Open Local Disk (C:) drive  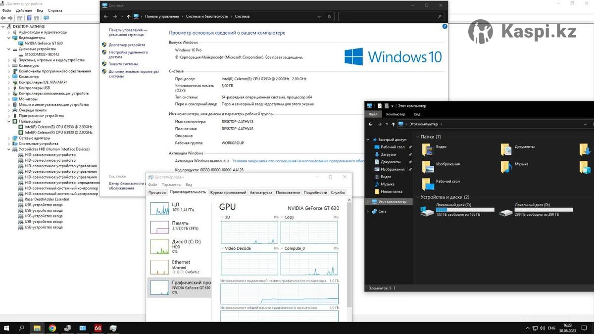pos(457,210)
